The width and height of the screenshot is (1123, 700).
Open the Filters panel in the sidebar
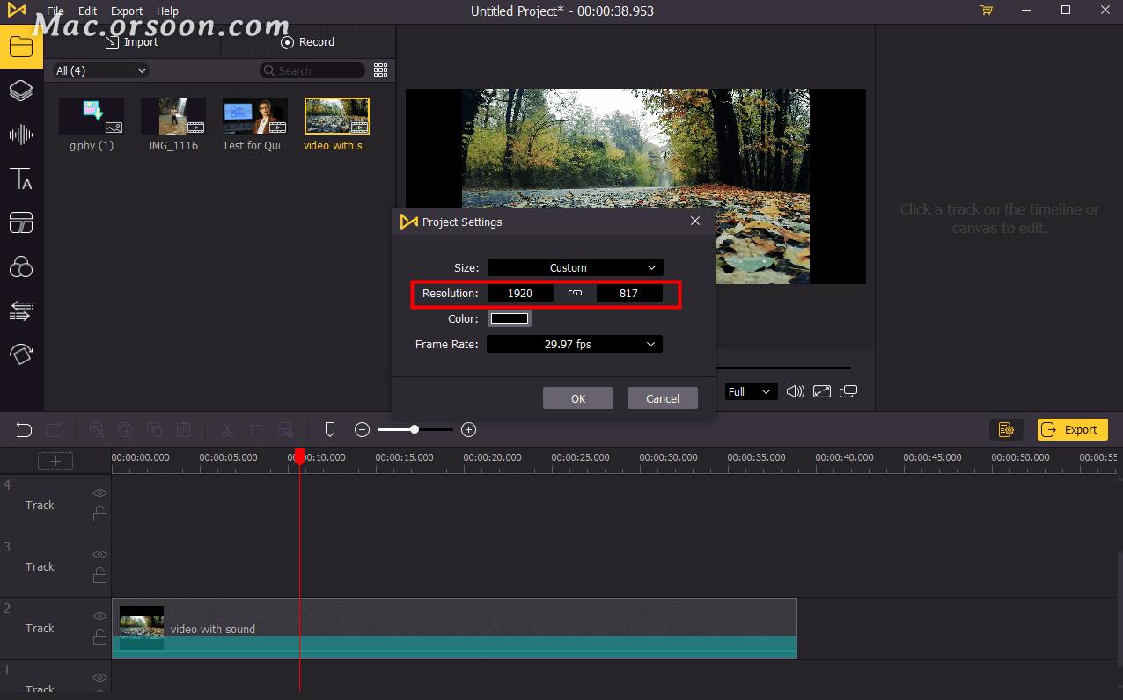click(x=21, y=266)
